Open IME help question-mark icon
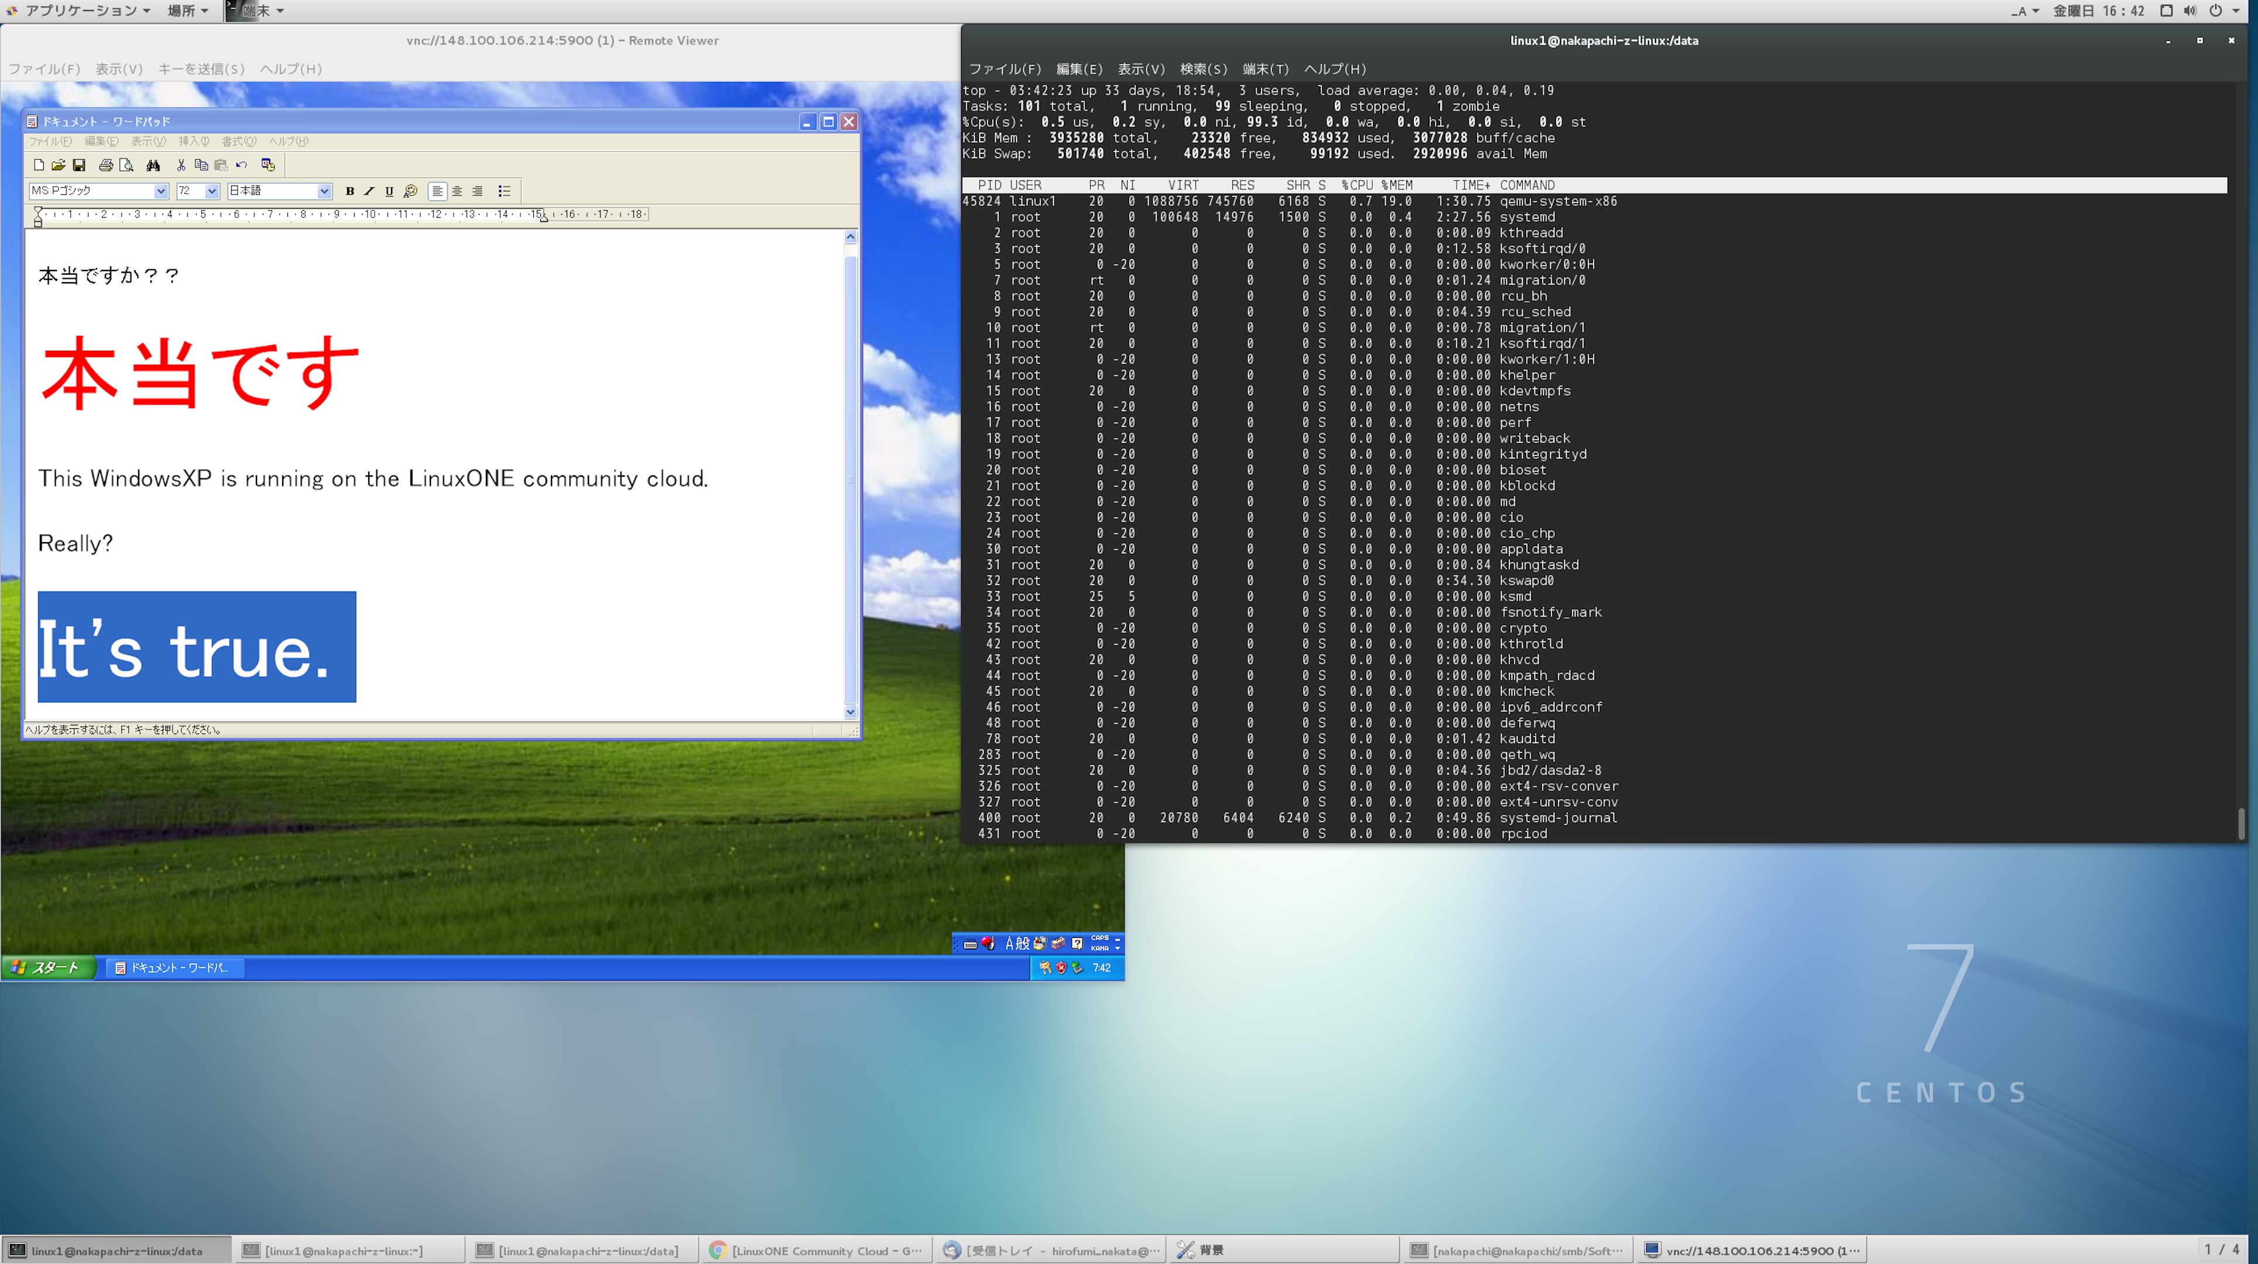 [1077, 943]
